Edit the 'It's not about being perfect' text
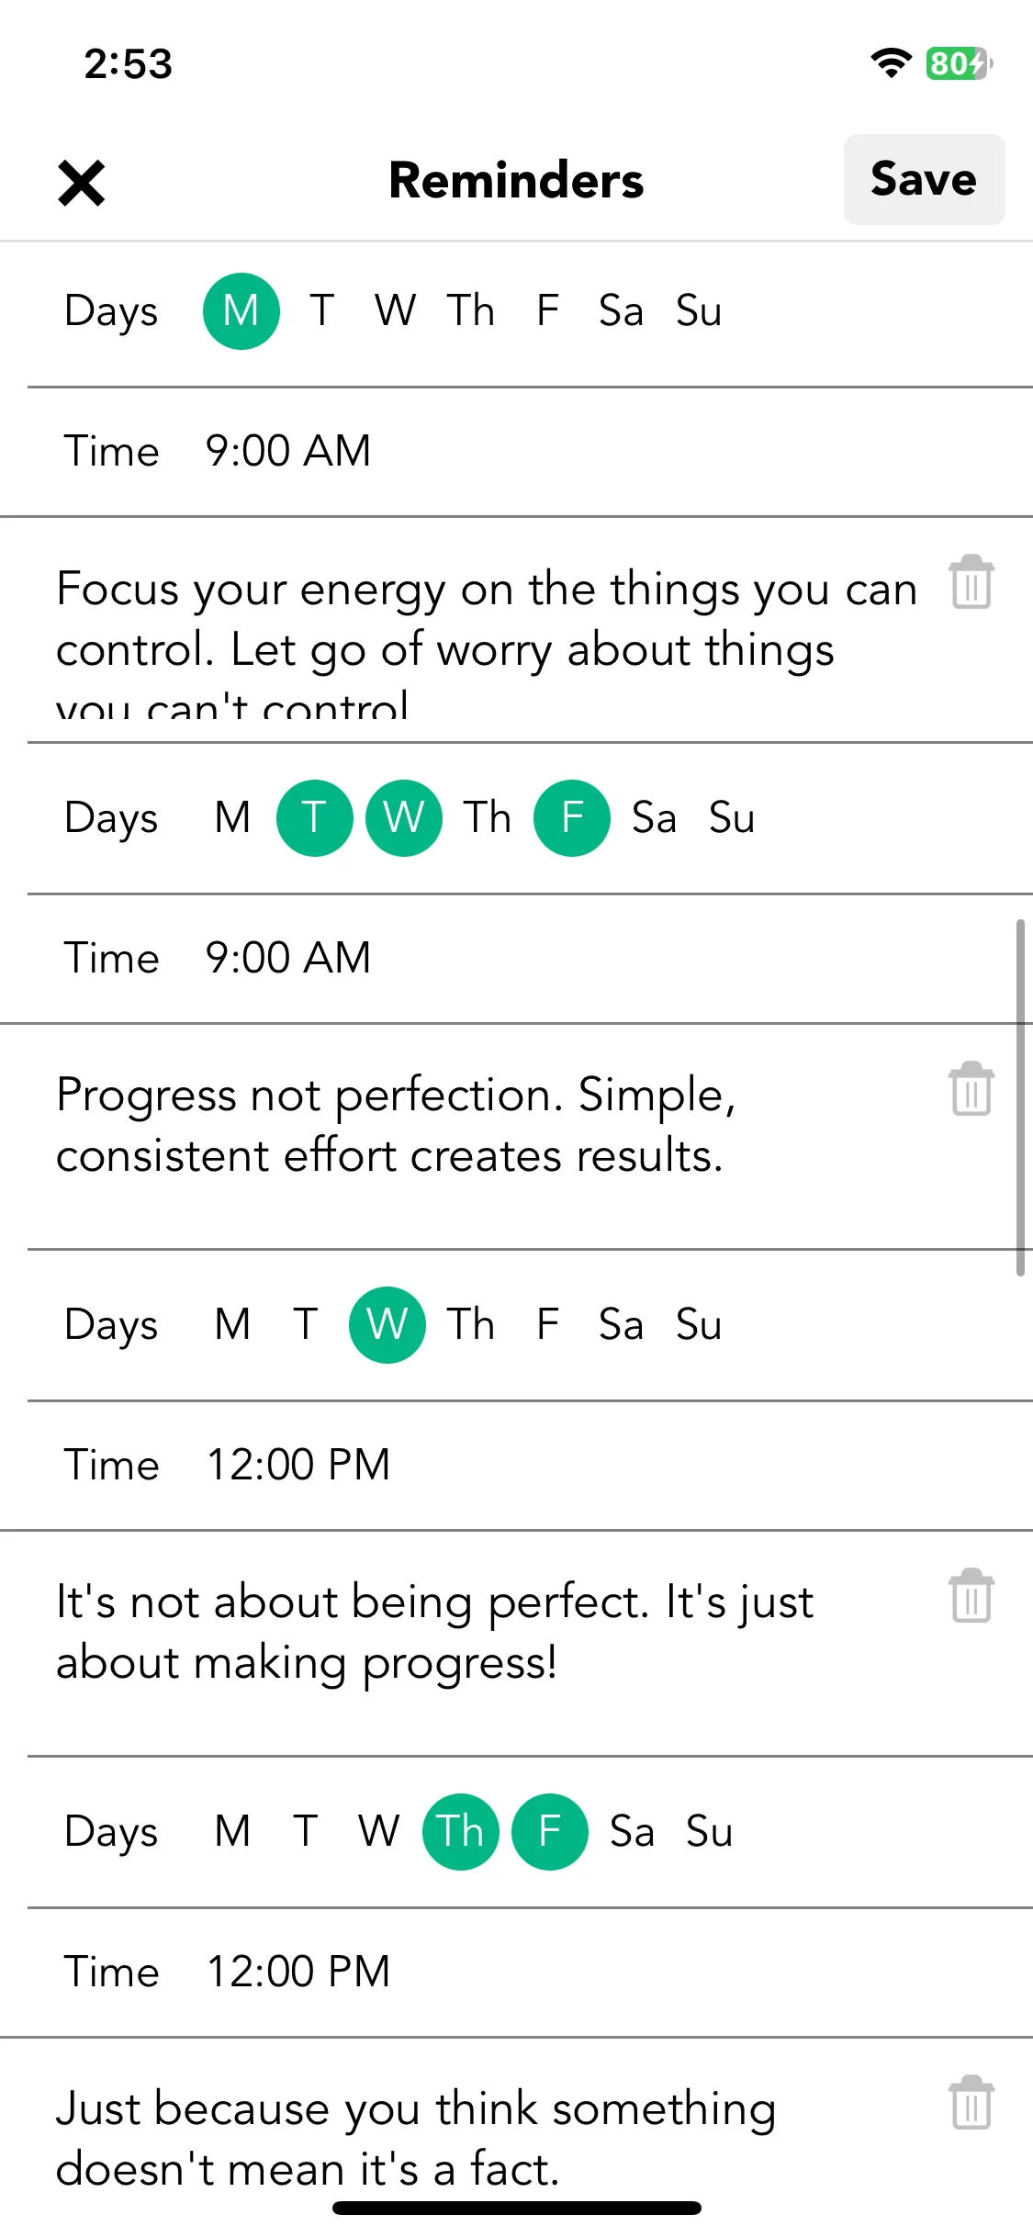Image resolution: width=1033 pixels, height=2237 pixels. (434, 1632)
